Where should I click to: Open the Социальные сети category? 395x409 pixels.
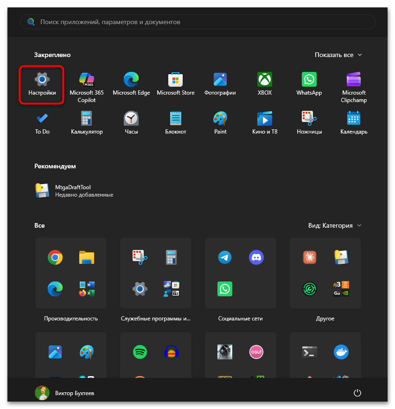pos(241,319)
